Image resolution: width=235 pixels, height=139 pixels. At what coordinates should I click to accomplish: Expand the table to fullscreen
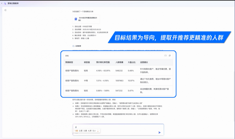pyautogui.click(x=165, y=55)
